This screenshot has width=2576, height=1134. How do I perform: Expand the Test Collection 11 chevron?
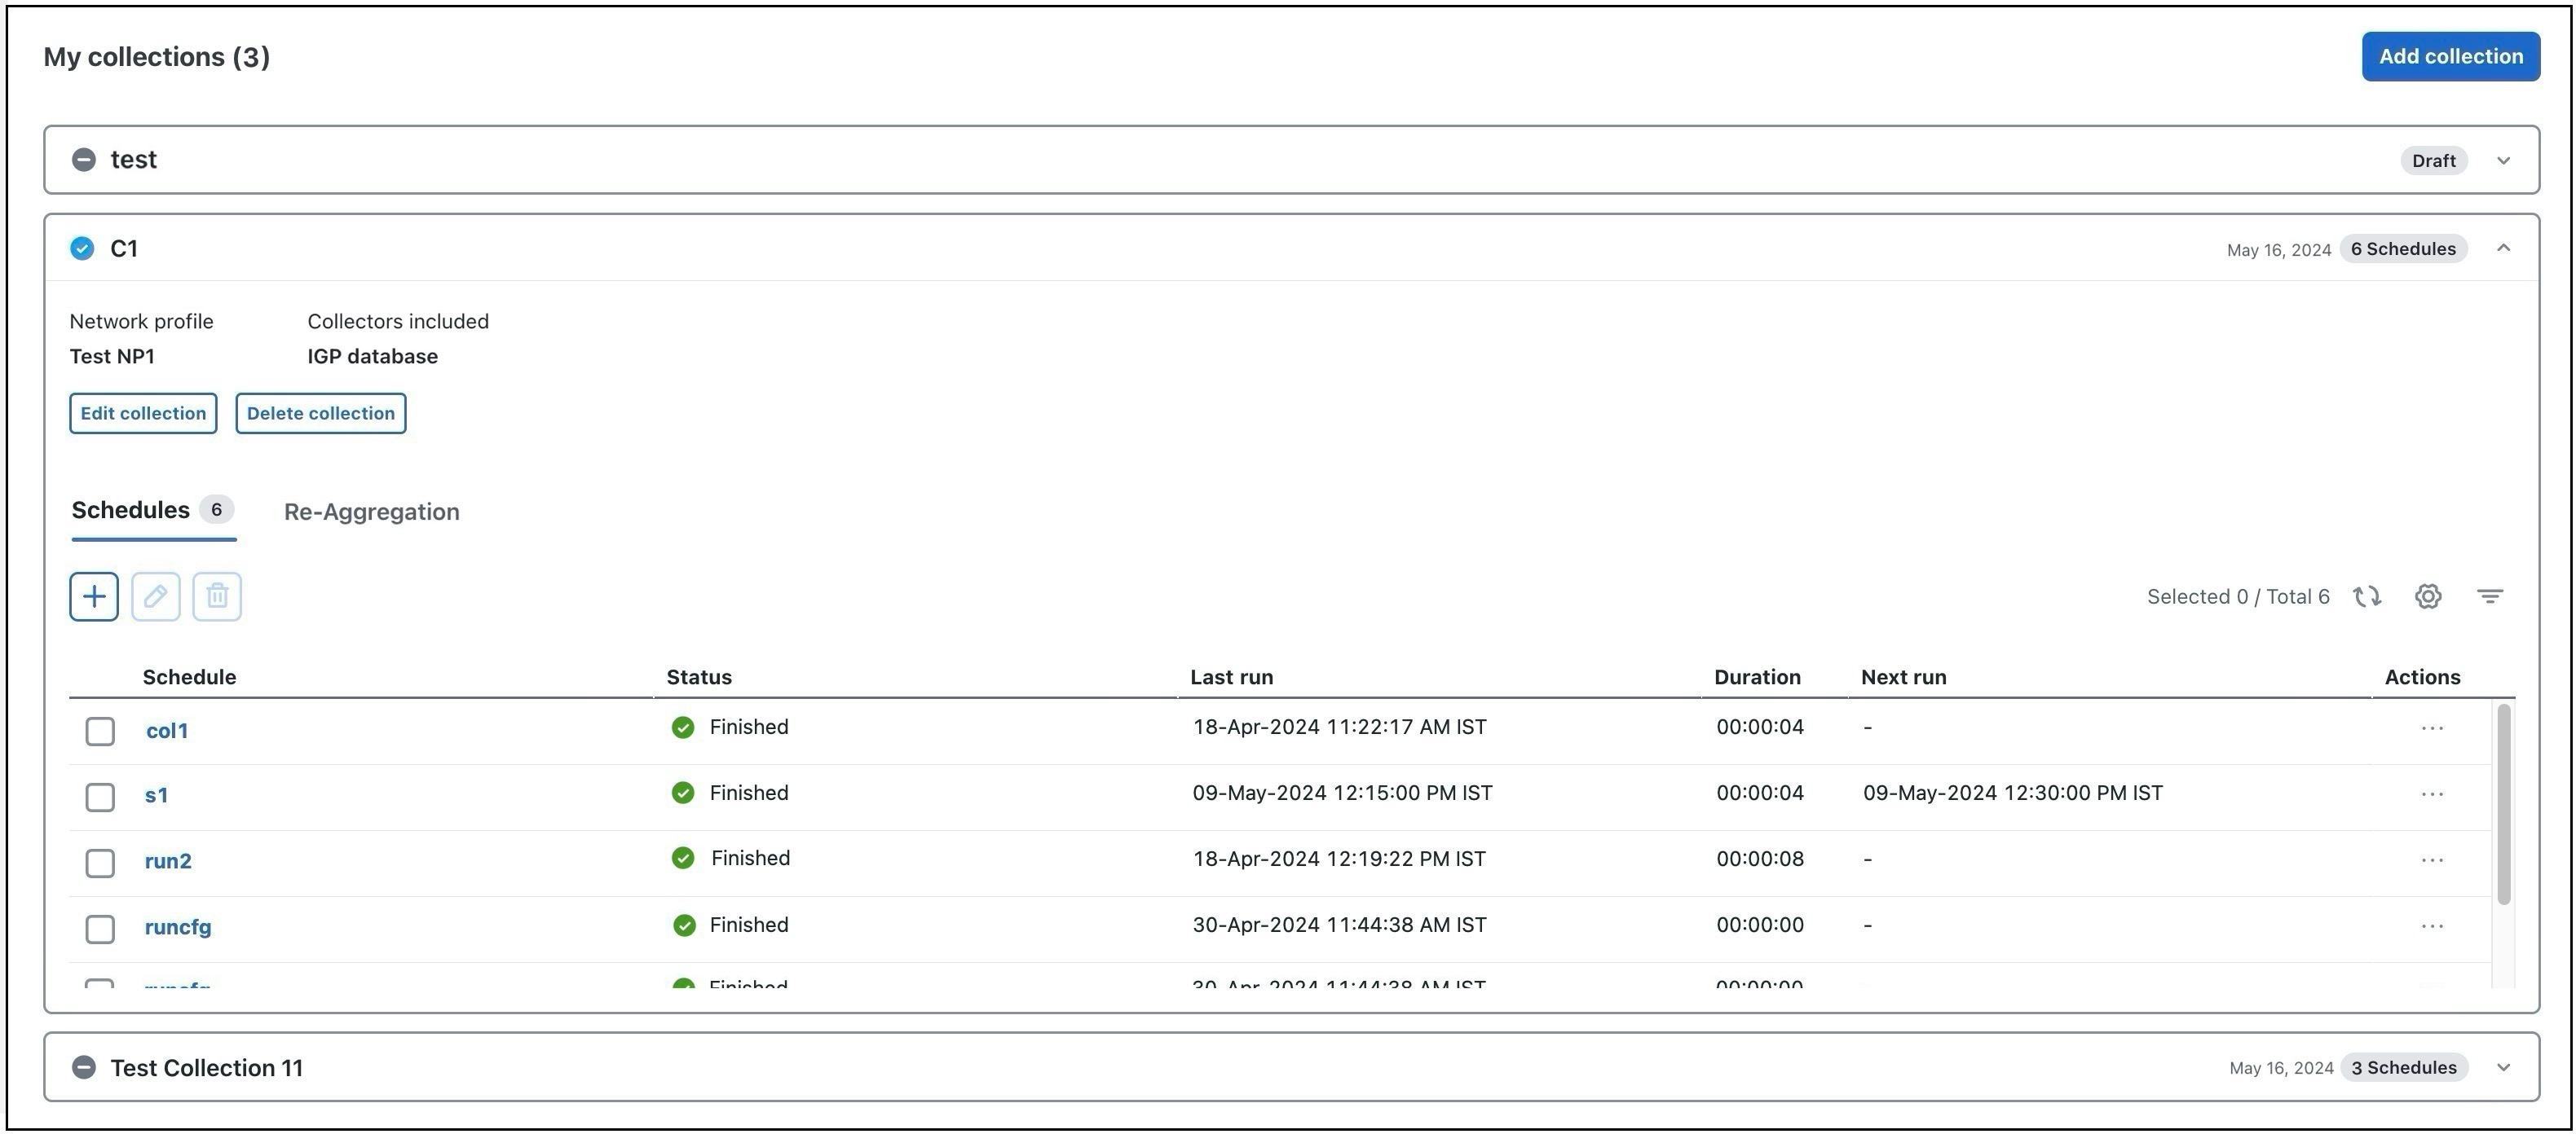tap(2503, 1067)
